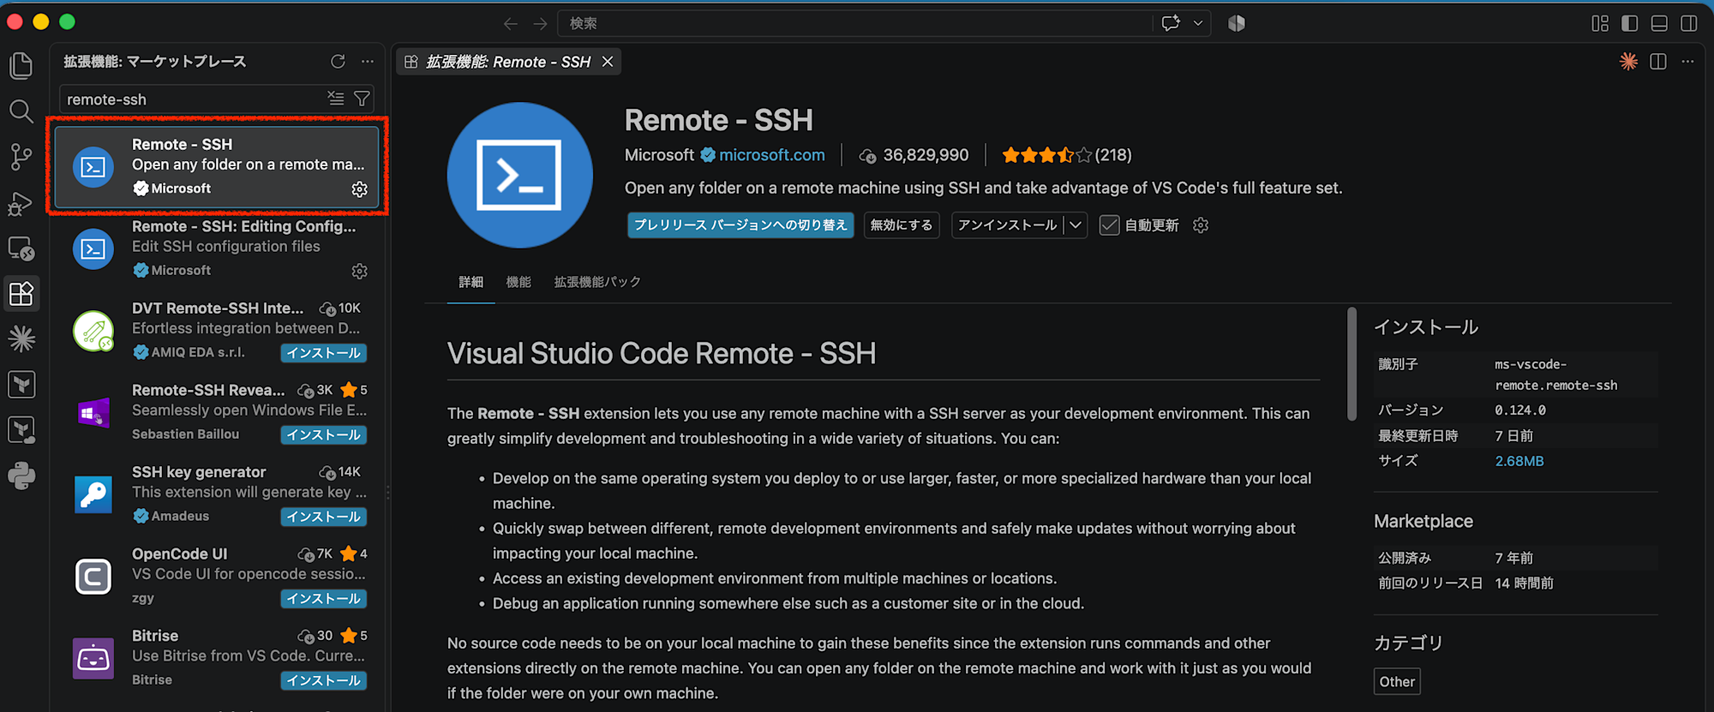Switch to the 拡張機能パック tab
The height and width of the screenshot is (712, 1714).
597,282
